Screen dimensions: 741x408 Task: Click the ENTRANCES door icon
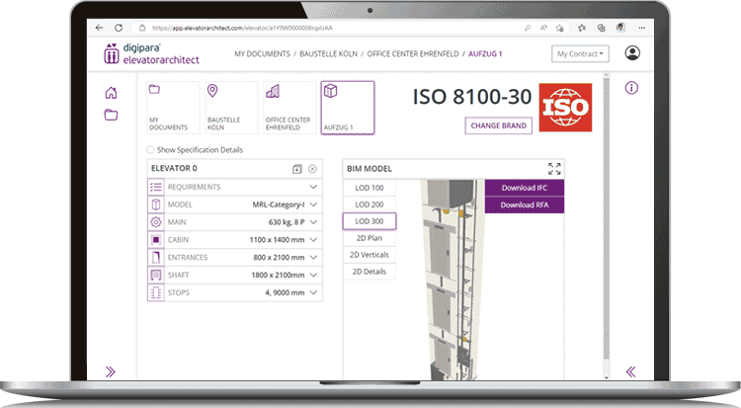tap(155, 257)
